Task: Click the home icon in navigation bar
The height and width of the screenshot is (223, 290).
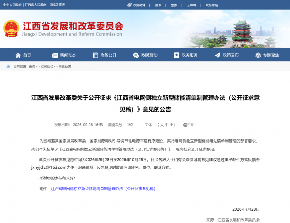Action: (x=18, y=55)
